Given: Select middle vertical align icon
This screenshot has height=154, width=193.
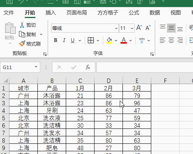Looking at the screenshot, I should pyautogui.click(x=171, y=28).
